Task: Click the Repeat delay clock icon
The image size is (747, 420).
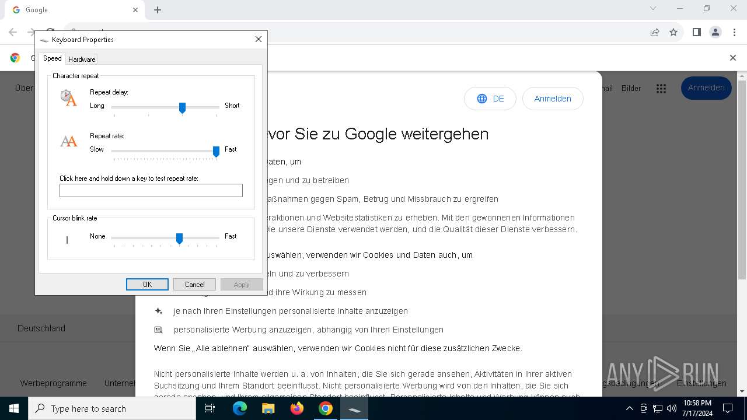Action: point(68,97)
